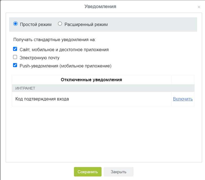Disable the Push-уведомления checkbox
205x180 pixels.
click(x=15, y=65)
